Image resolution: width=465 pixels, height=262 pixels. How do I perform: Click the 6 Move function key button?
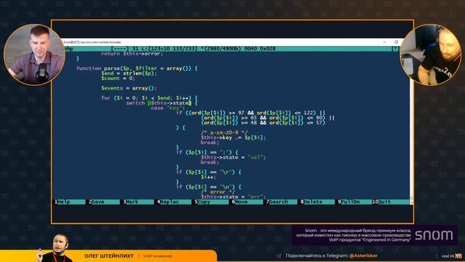pyautogui.click(x=246, y=202)
